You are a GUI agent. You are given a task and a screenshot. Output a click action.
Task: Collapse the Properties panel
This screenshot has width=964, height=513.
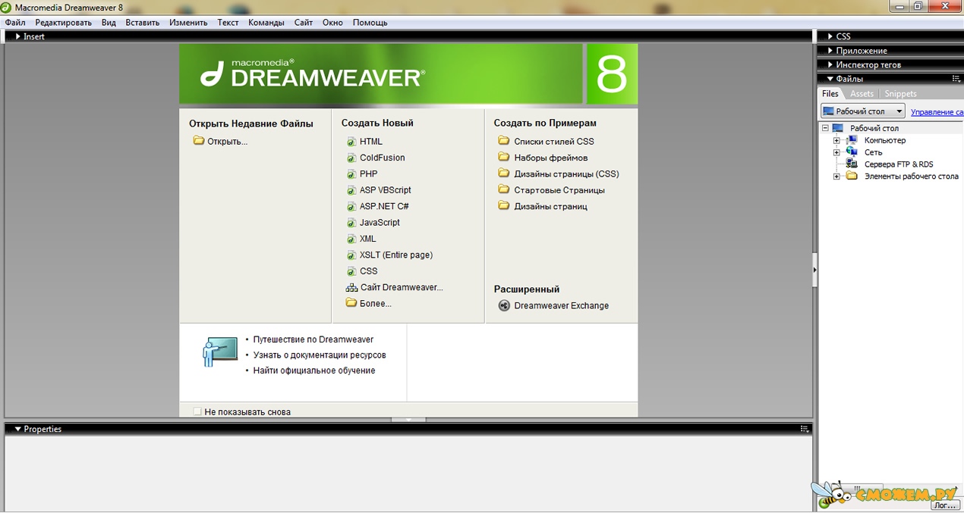click(x=18, y=429)
